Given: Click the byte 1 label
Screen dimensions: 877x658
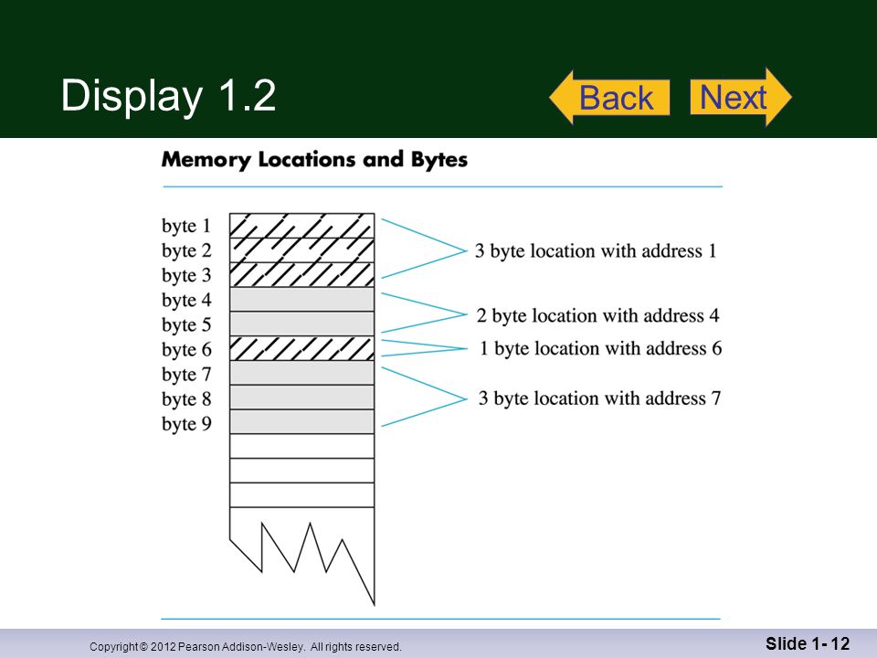Looking at the screenshot, I should (186, 226).
